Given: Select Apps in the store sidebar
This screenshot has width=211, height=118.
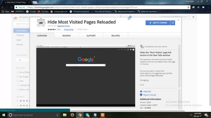Looking at the screenshot, I should click(18, 40).
